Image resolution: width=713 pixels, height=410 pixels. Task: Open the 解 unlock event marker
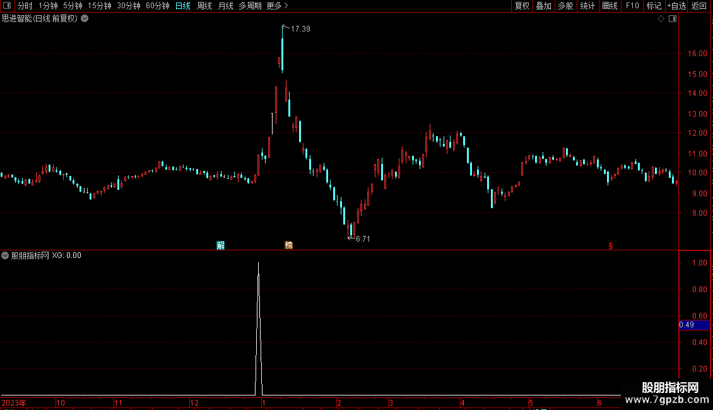point(221,245)
